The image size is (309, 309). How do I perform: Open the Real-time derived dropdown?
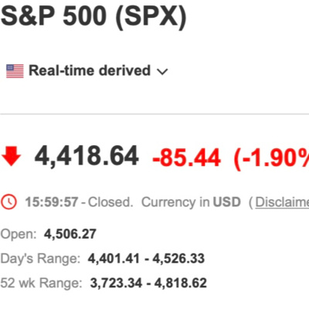pos(98,70)
